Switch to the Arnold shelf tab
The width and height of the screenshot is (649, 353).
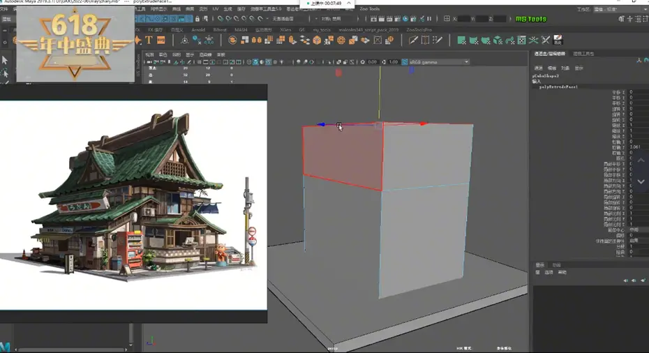tap(198, 30)
